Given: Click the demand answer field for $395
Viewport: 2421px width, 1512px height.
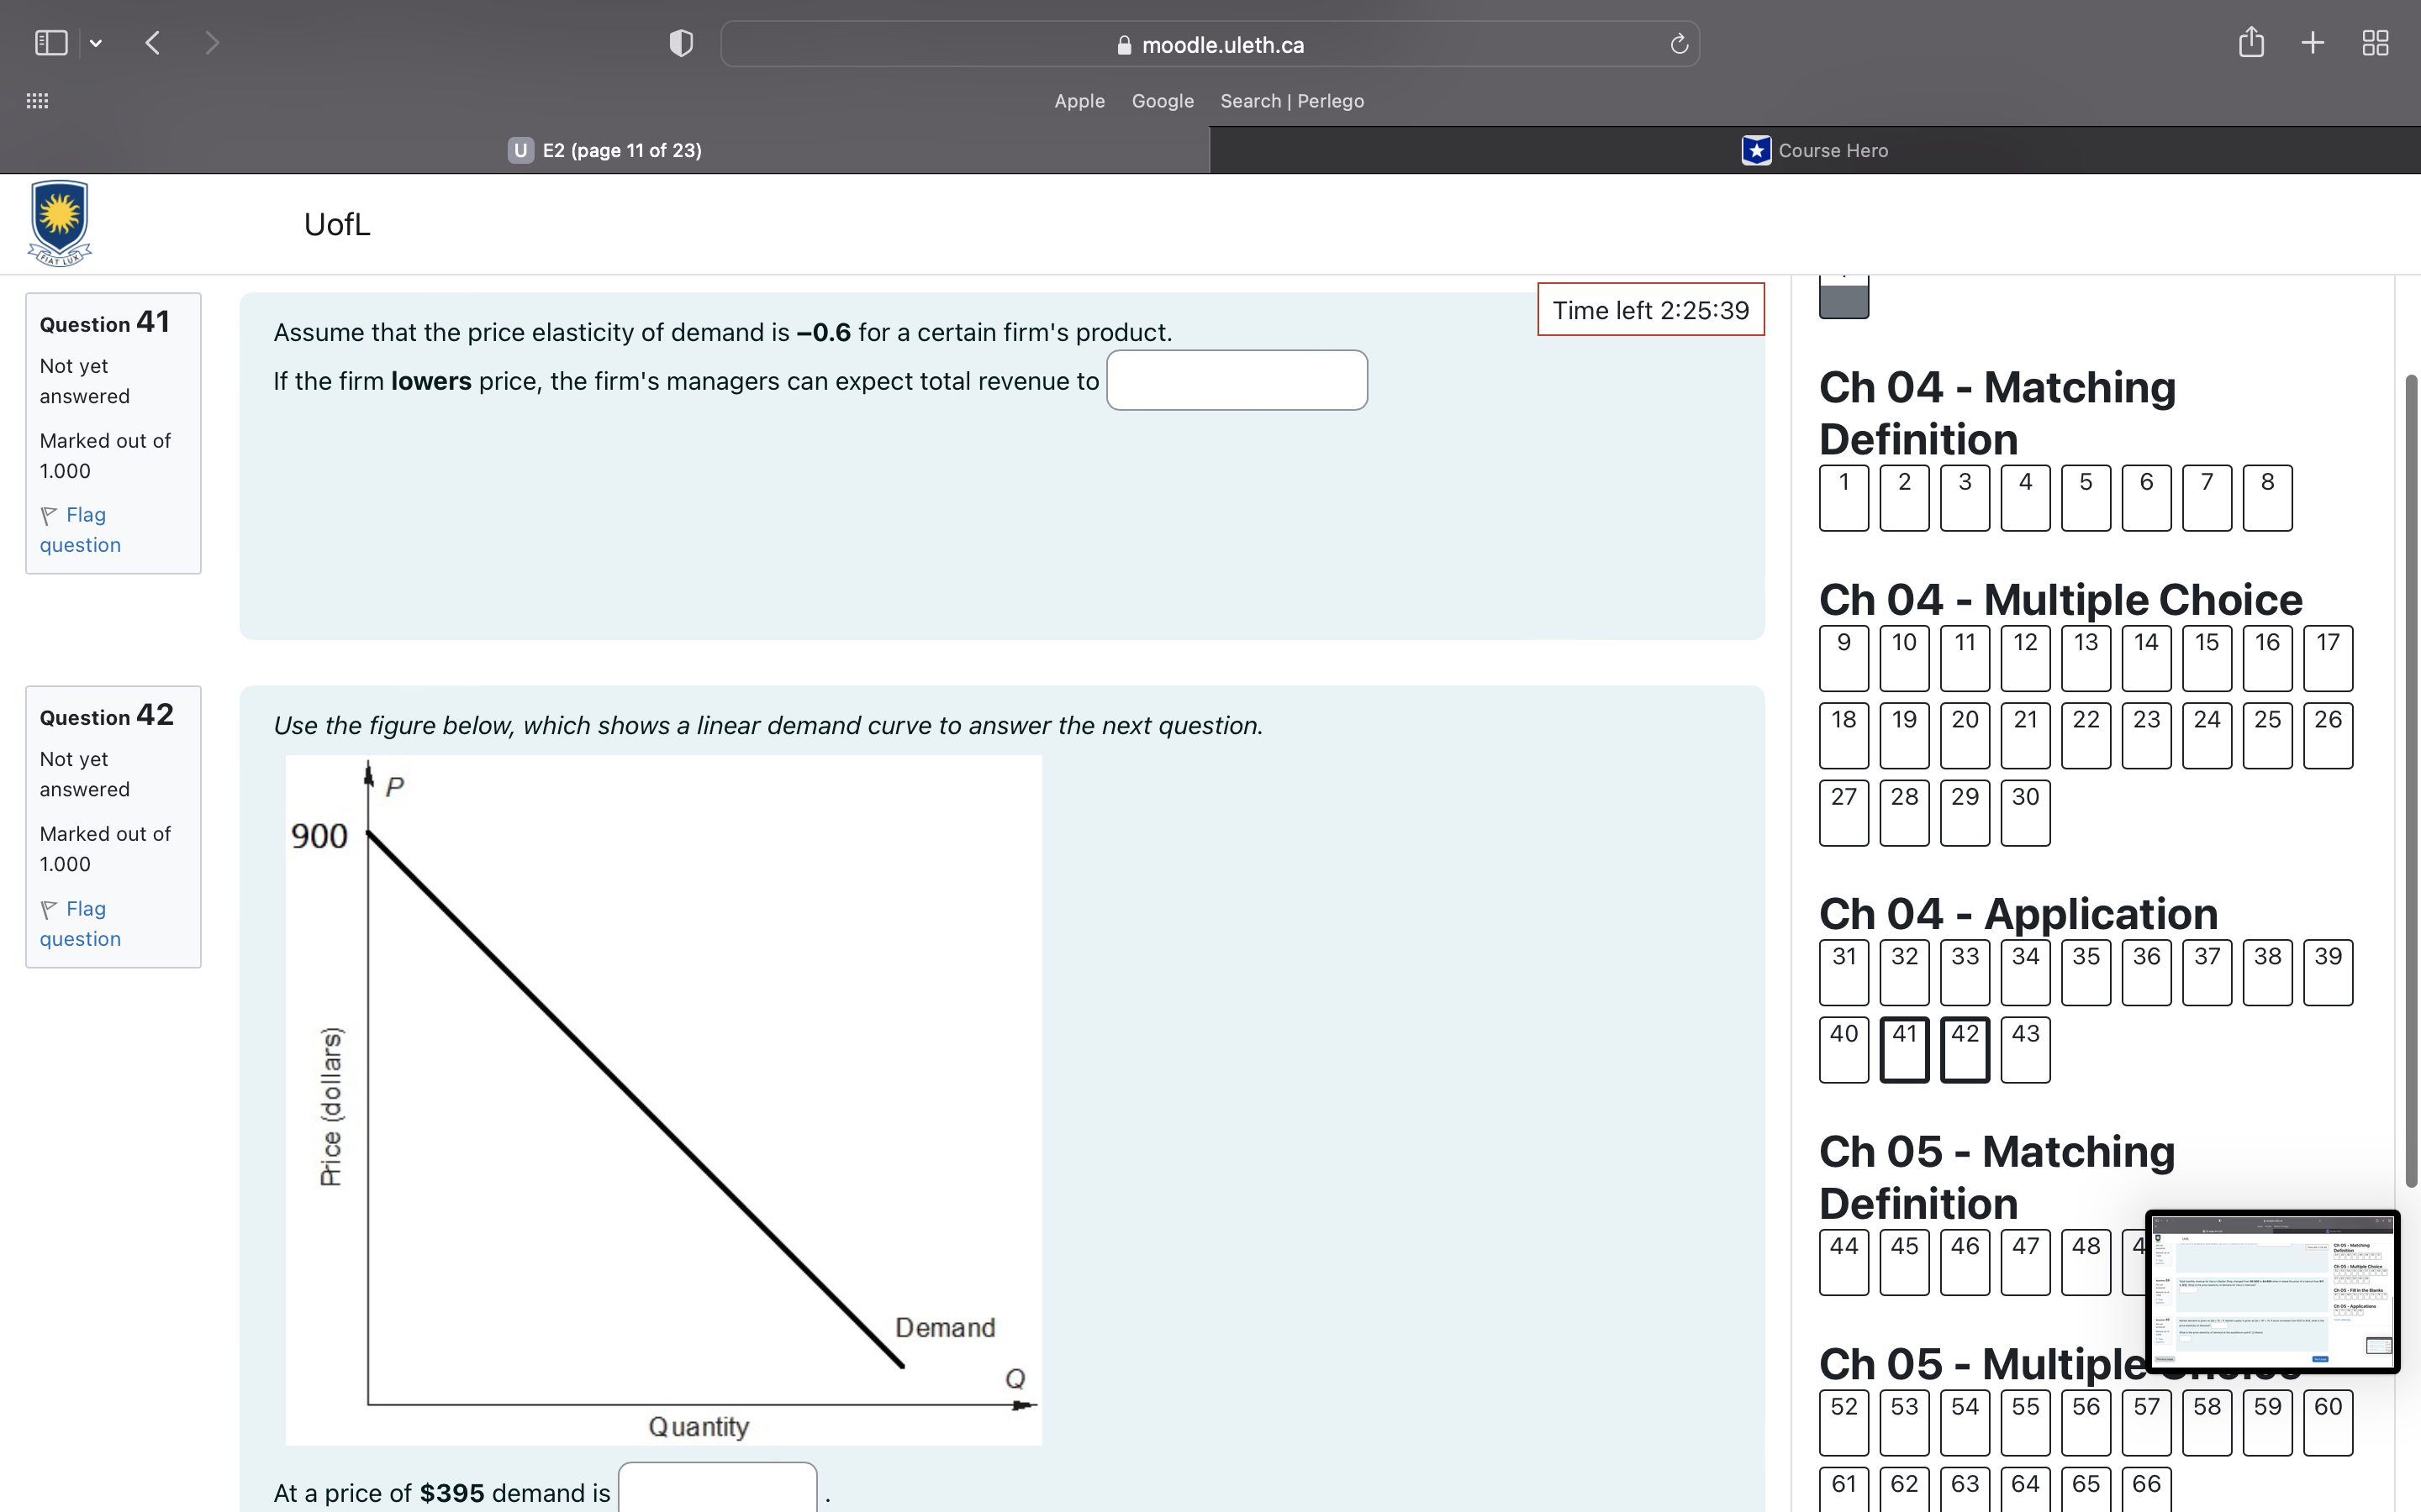Looking at the screenshot, I should tap(717, 1489).
